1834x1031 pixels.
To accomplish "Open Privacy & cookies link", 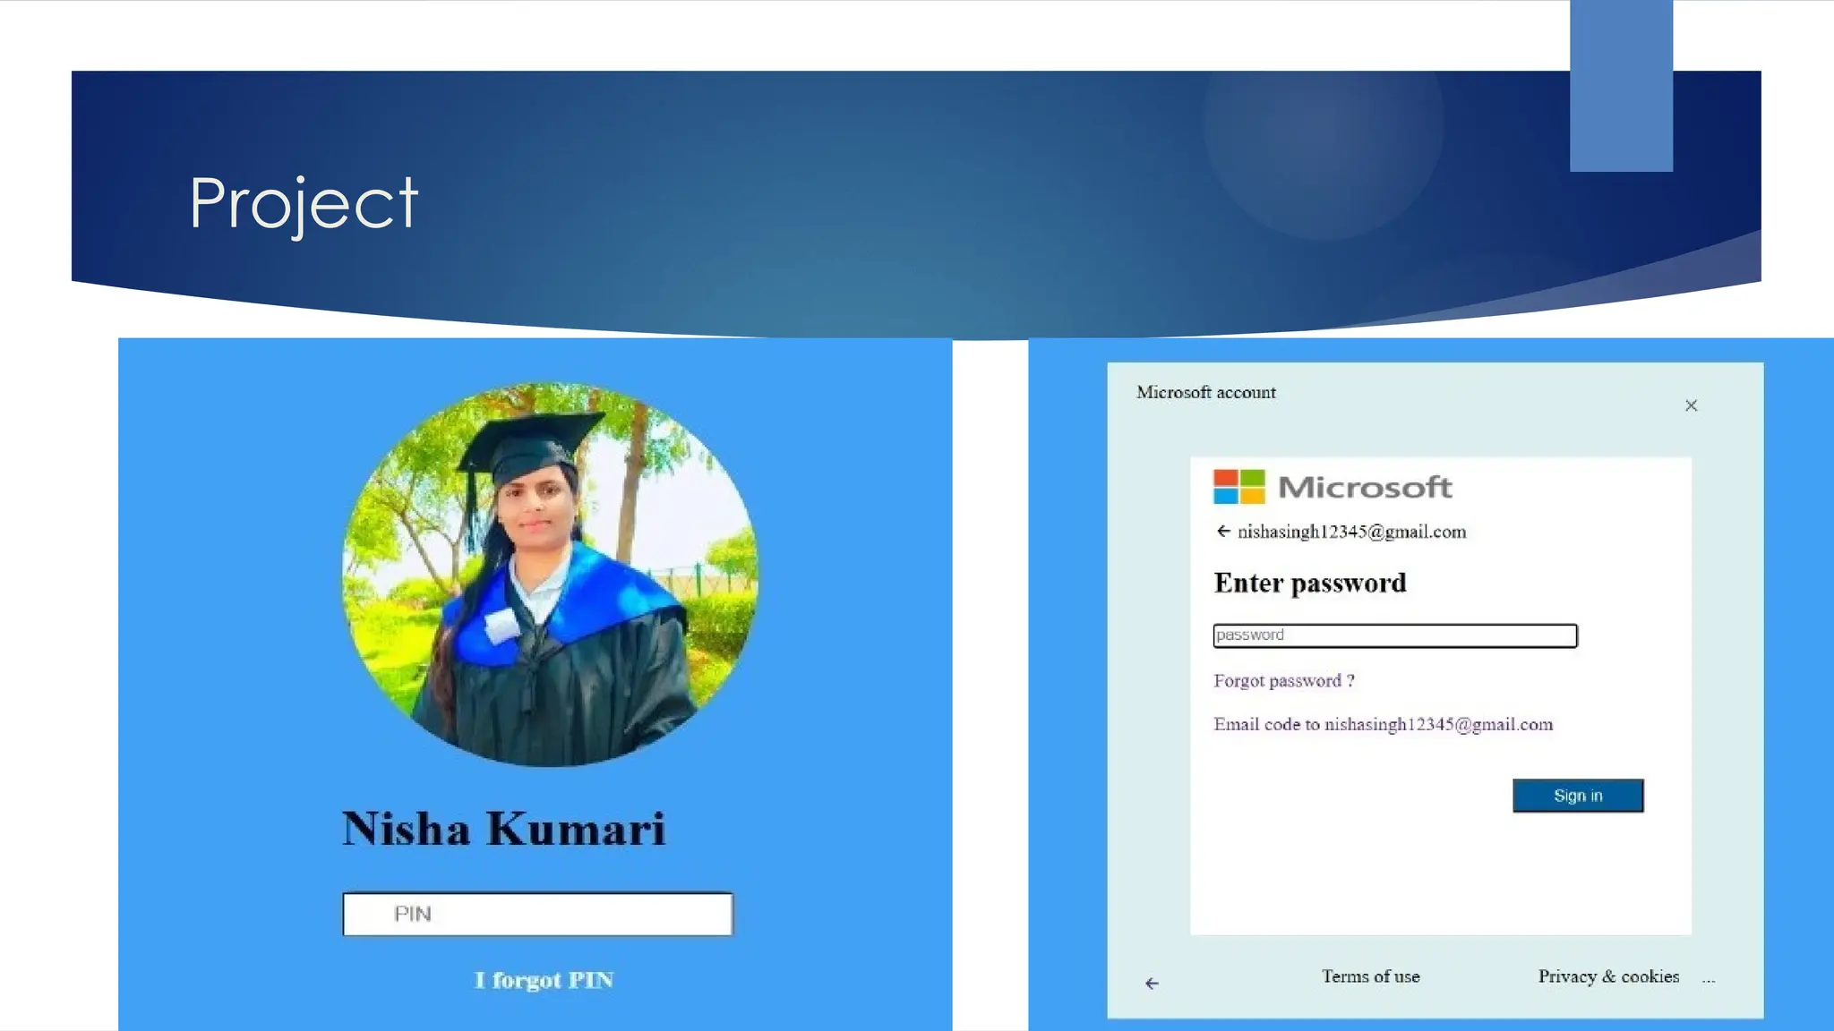I will (1608, 976).
